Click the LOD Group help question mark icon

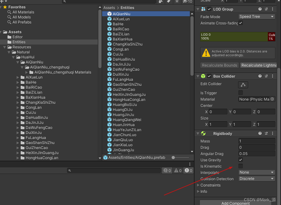click(260, 9)
